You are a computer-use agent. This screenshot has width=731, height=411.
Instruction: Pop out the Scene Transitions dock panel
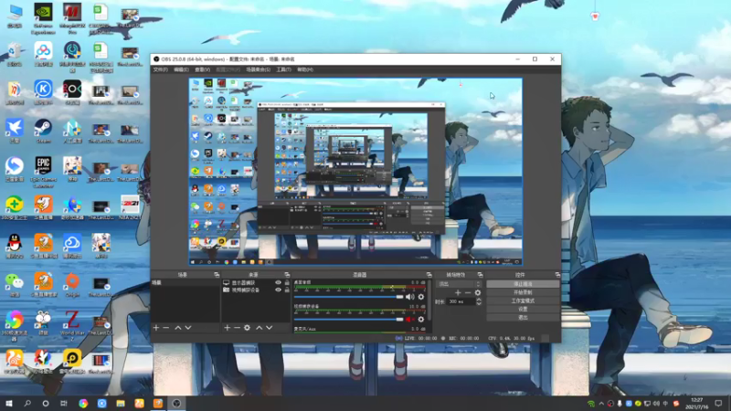[481, 275]
